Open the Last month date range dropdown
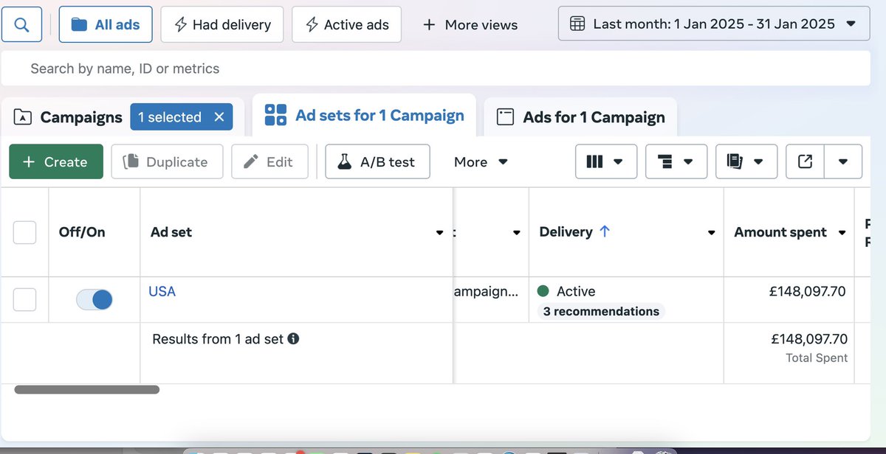886x454 pixels. click(x=714, y=24)
